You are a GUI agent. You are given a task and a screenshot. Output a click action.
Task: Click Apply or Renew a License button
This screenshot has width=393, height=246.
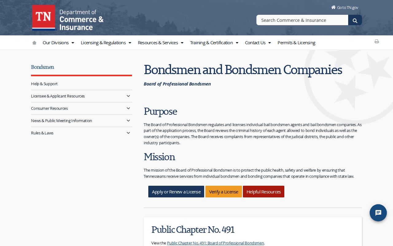(x=176, y=192)
